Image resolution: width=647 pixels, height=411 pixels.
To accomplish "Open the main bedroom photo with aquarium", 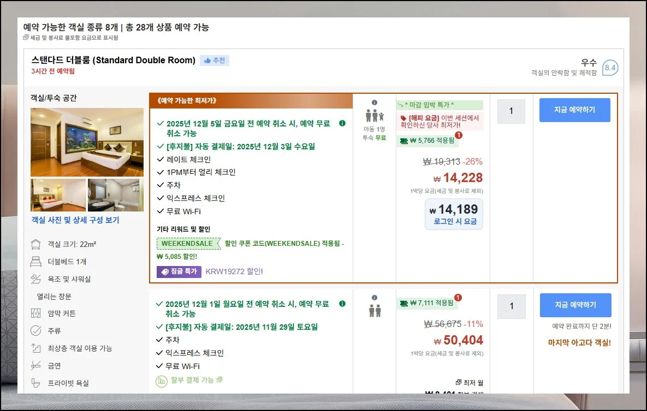I will pos(87,142).
